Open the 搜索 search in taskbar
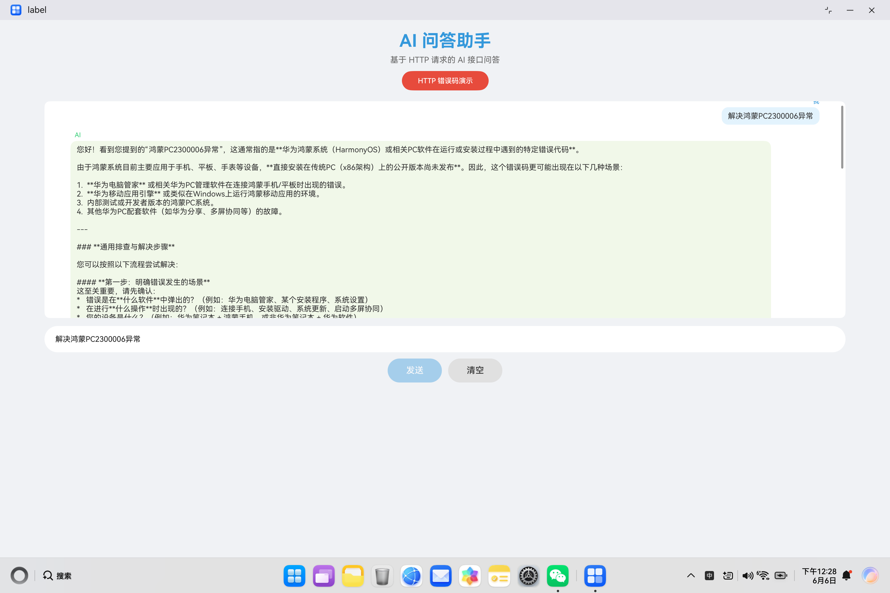This screenshot has width=890, height=593. tap(57, 576)
